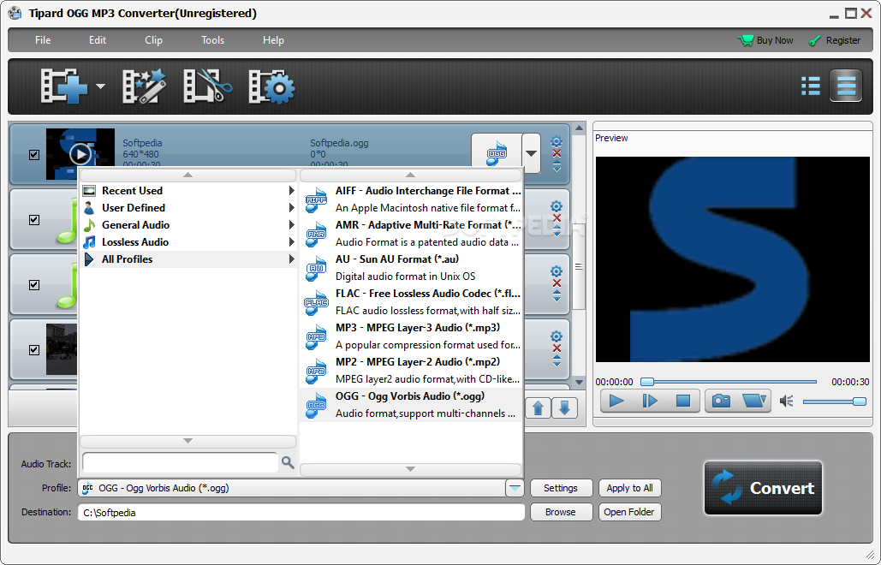Expand Recent Used profile category
This screenshot has height=565, width=881.
(x=188, y=191)
